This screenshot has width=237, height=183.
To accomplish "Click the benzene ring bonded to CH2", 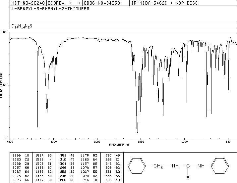I will click(x=137, y=166).
